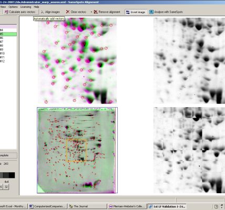Select image #11 in the list

pyautogui.click(x=8, y=57)
